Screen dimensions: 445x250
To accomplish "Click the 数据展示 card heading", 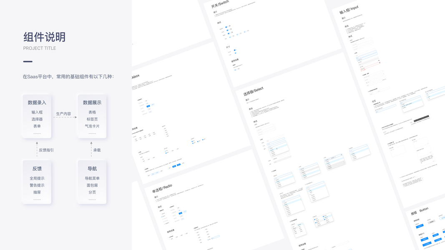I will (x=92, y=102).
